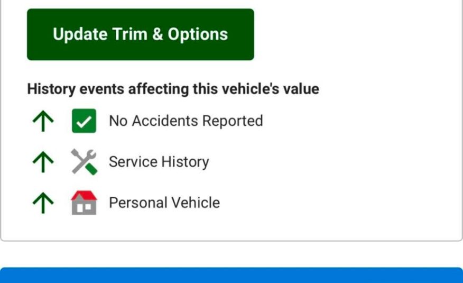463x283 pixels.
Task: Open the Service History entry text
Action: pos(159,162)
